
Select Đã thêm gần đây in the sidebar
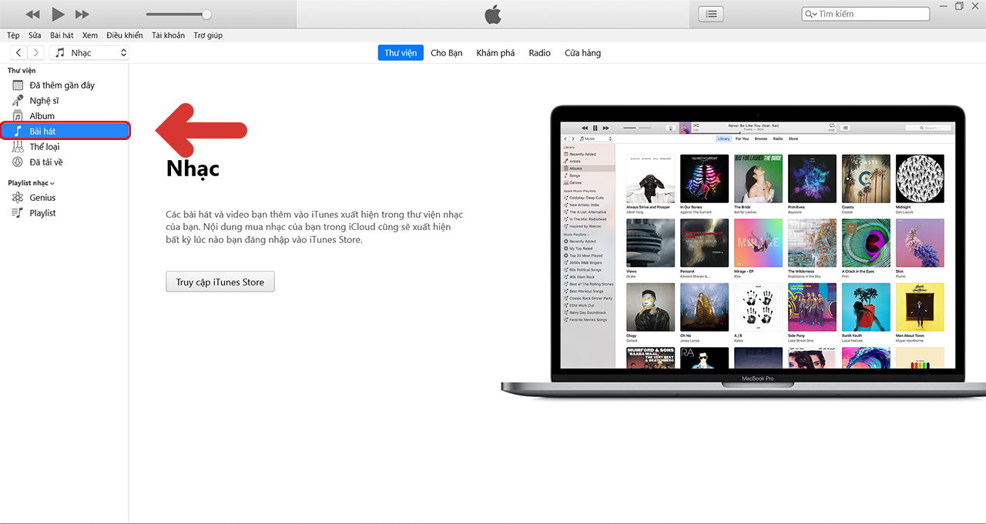pos(64,85)
